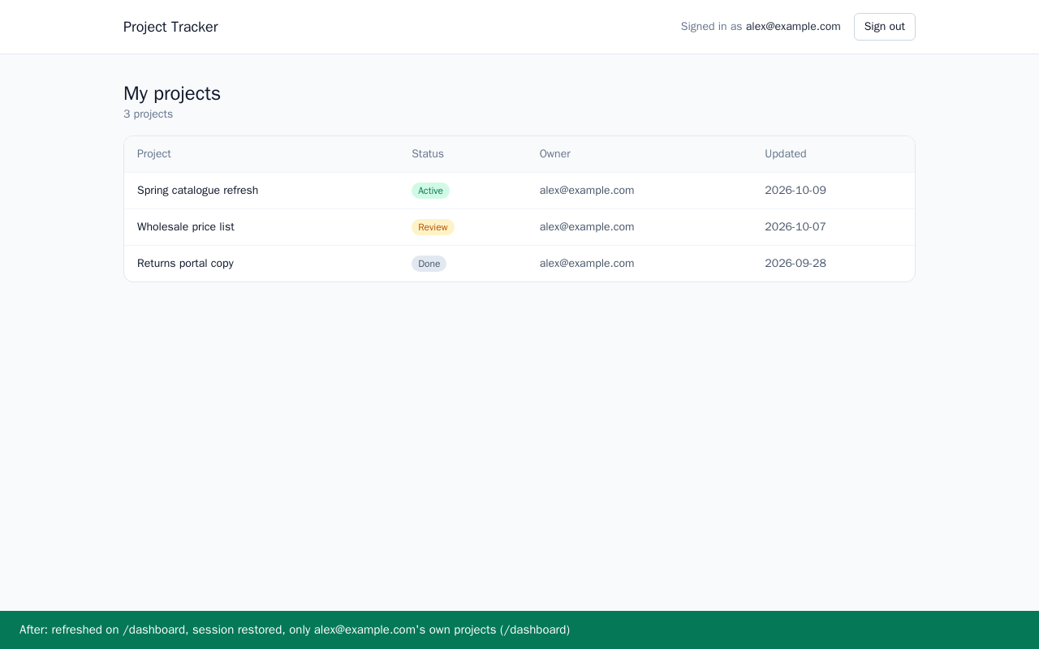Click the date 2026-10-07
The height and width of the screenshot is (649, 1039).
tap(795, 227)
